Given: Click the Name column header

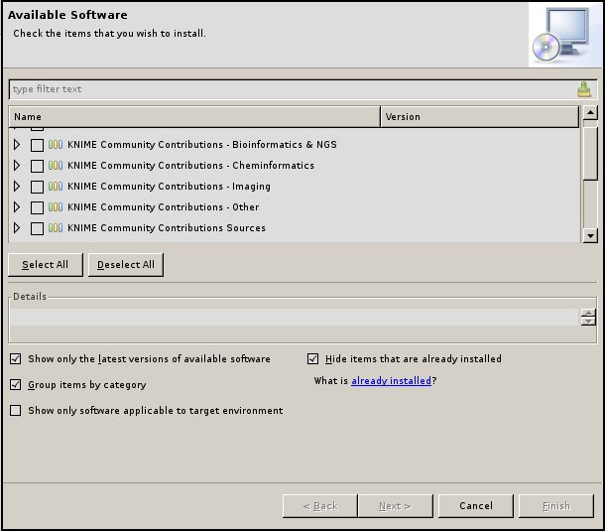Looking at the screenshot, I should tap(194, 117).
